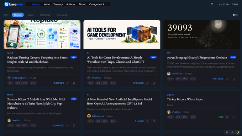The height and width of the screenshot is (136, 242).
Task: Open the AI Tools for Game Development cover image
Action: coord(122,35)
